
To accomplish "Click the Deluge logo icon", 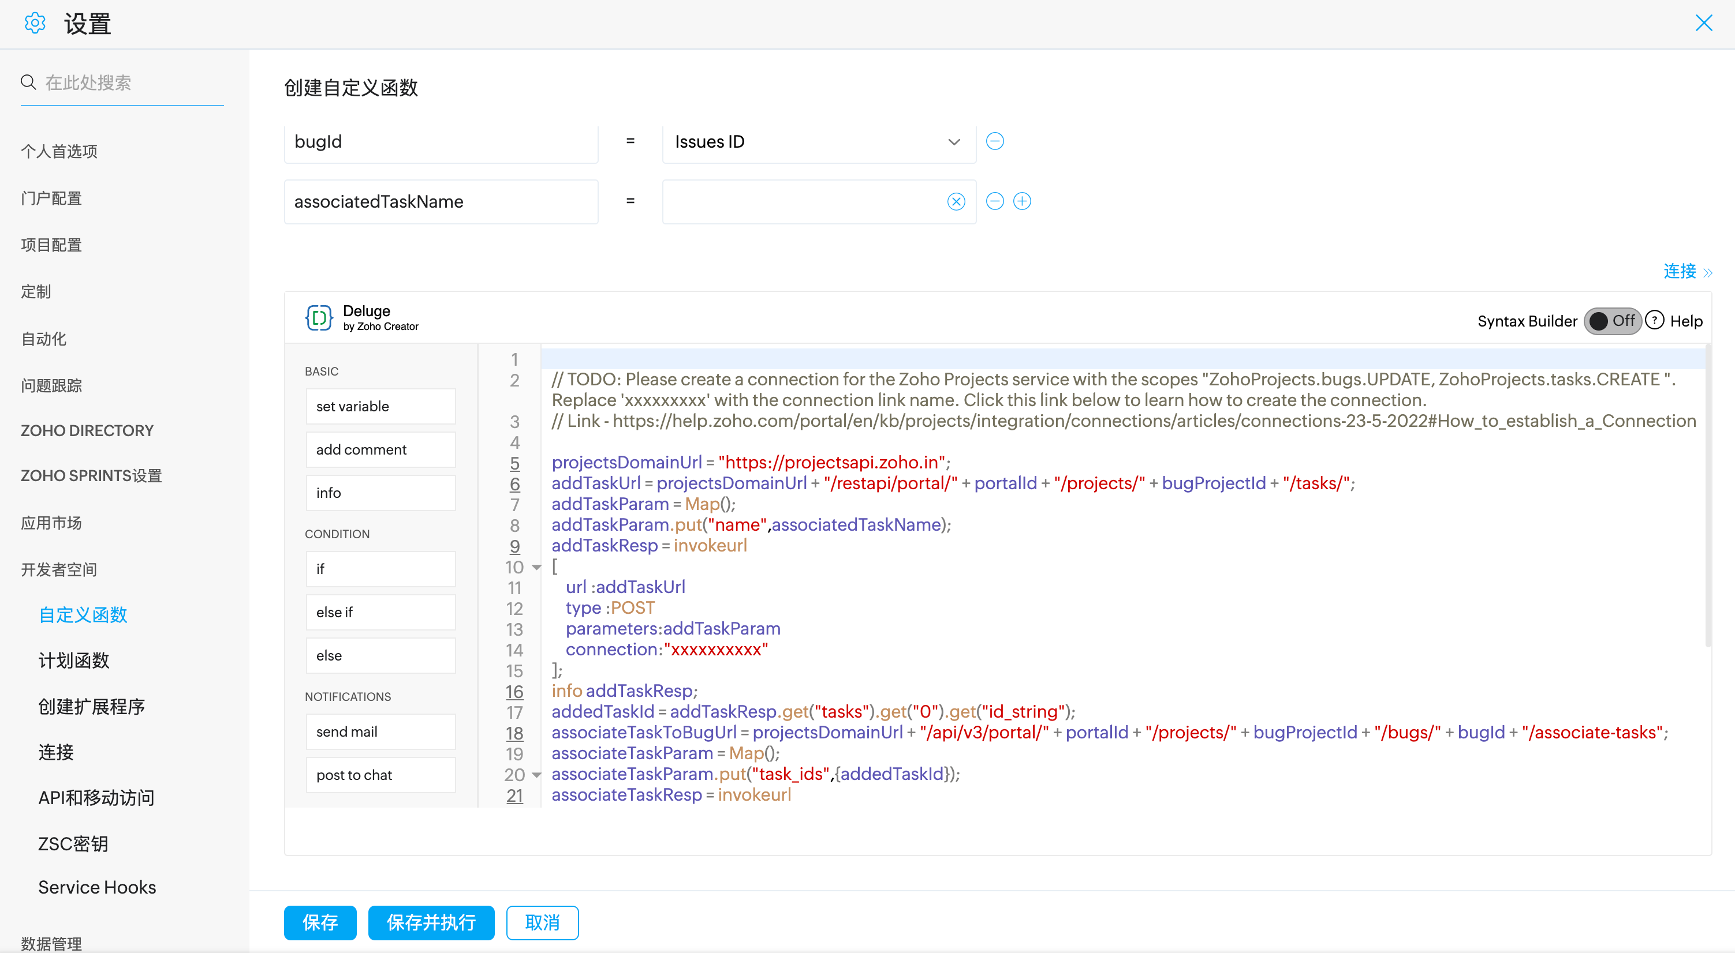I will [319, 317].
